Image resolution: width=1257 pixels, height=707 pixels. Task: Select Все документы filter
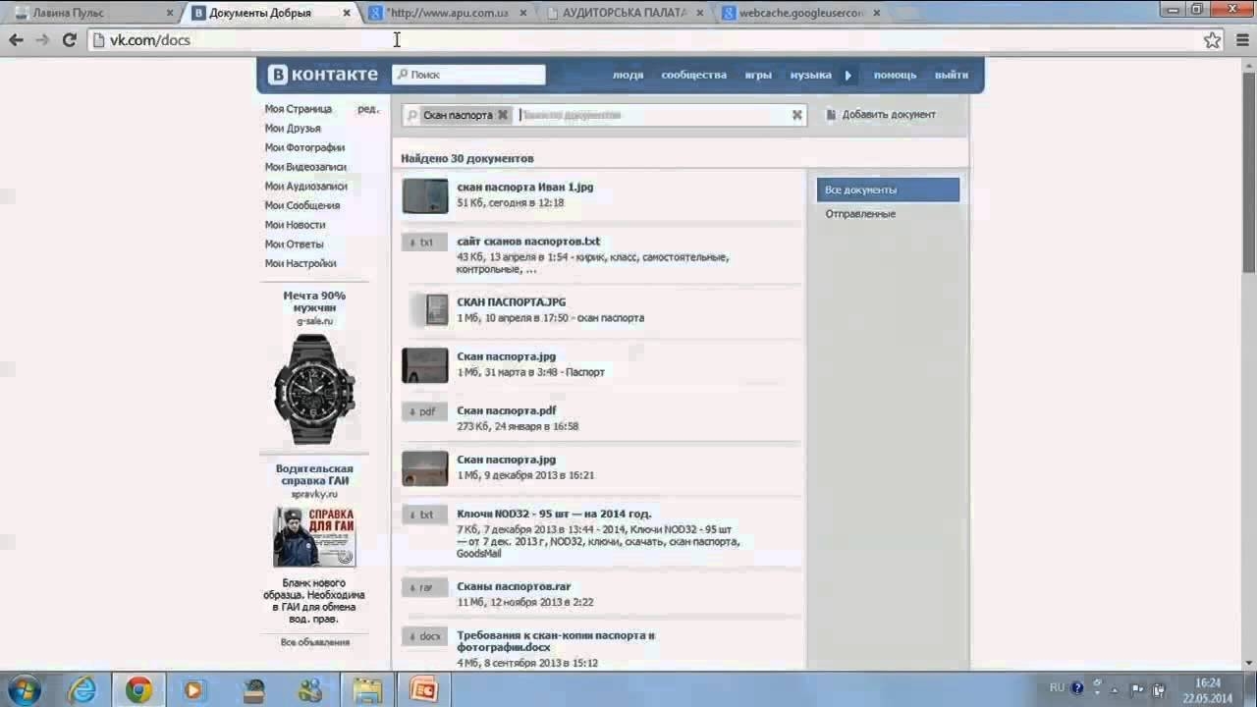point(888,190)
